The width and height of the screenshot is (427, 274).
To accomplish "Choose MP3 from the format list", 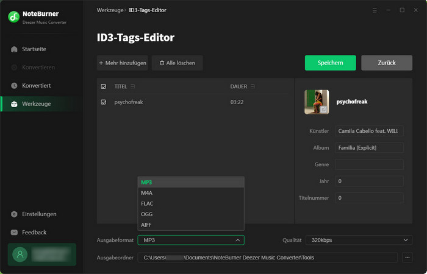I will pos(191,183).
